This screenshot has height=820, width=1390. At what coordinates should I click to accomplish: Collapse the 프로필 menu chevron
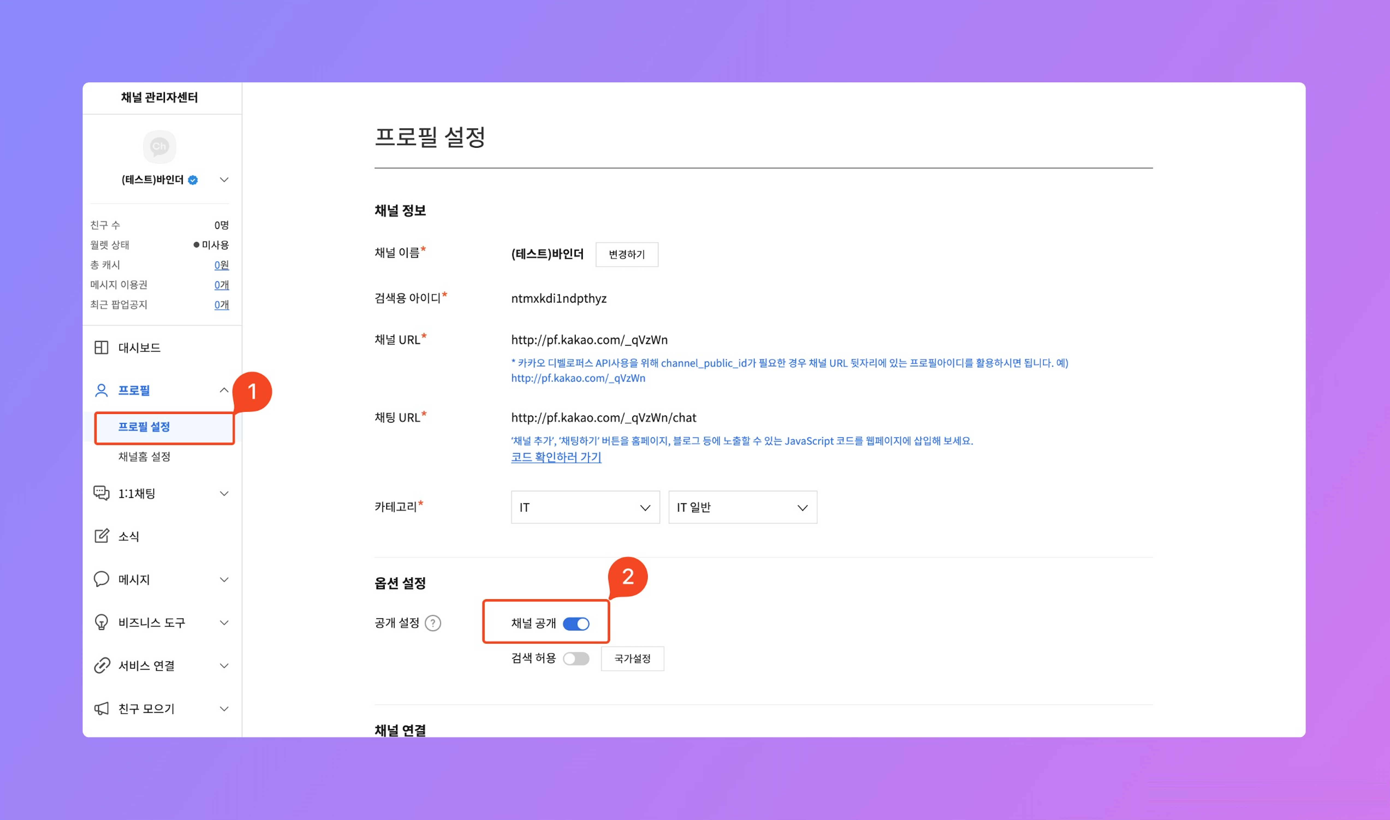(x=224, y=390)
